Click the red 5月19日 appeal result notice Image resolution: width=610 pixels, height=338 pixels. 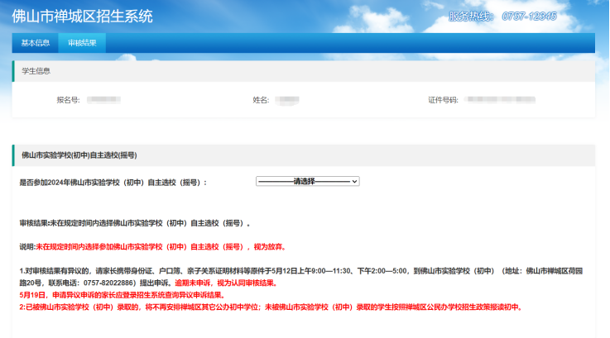coord(123,295)
